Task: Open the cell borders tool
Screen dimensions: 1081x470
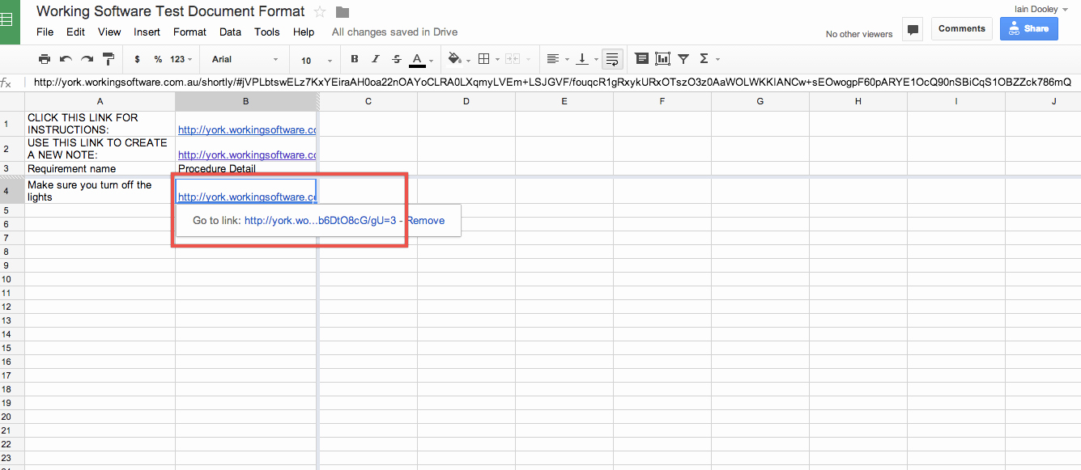Action: [x=483, y=59]
